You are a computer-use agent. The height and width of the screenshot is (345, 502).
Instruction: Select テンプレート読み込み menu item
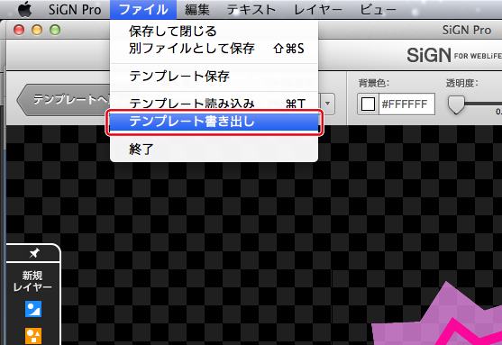coord(214,104)
